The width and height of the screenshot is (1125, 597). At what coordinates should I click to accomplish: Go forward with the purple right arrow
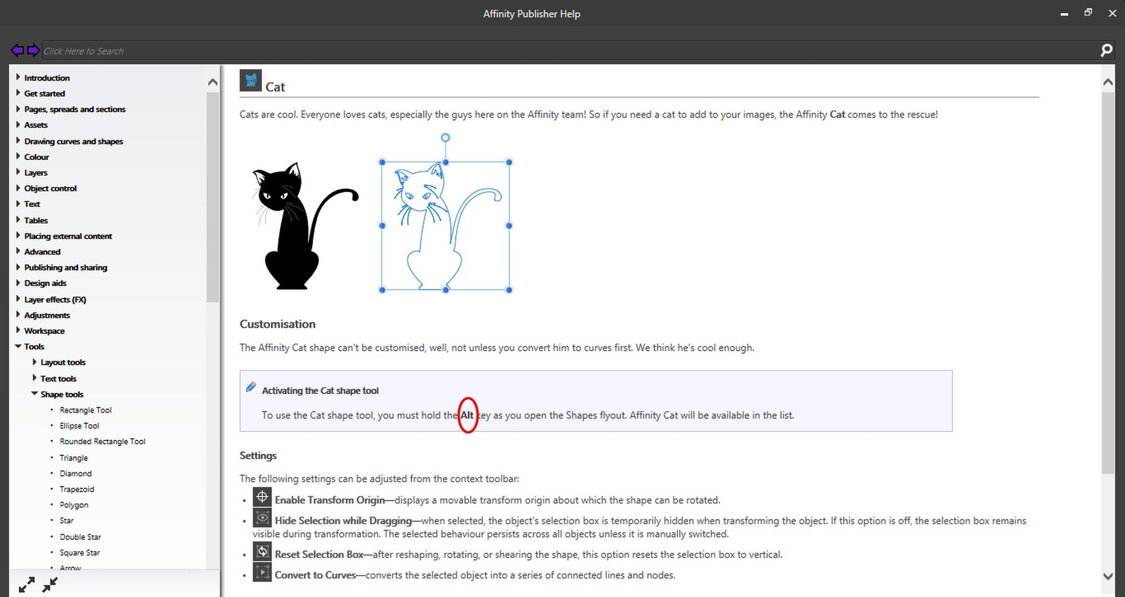pyautogui.click(x=33, y=50)
